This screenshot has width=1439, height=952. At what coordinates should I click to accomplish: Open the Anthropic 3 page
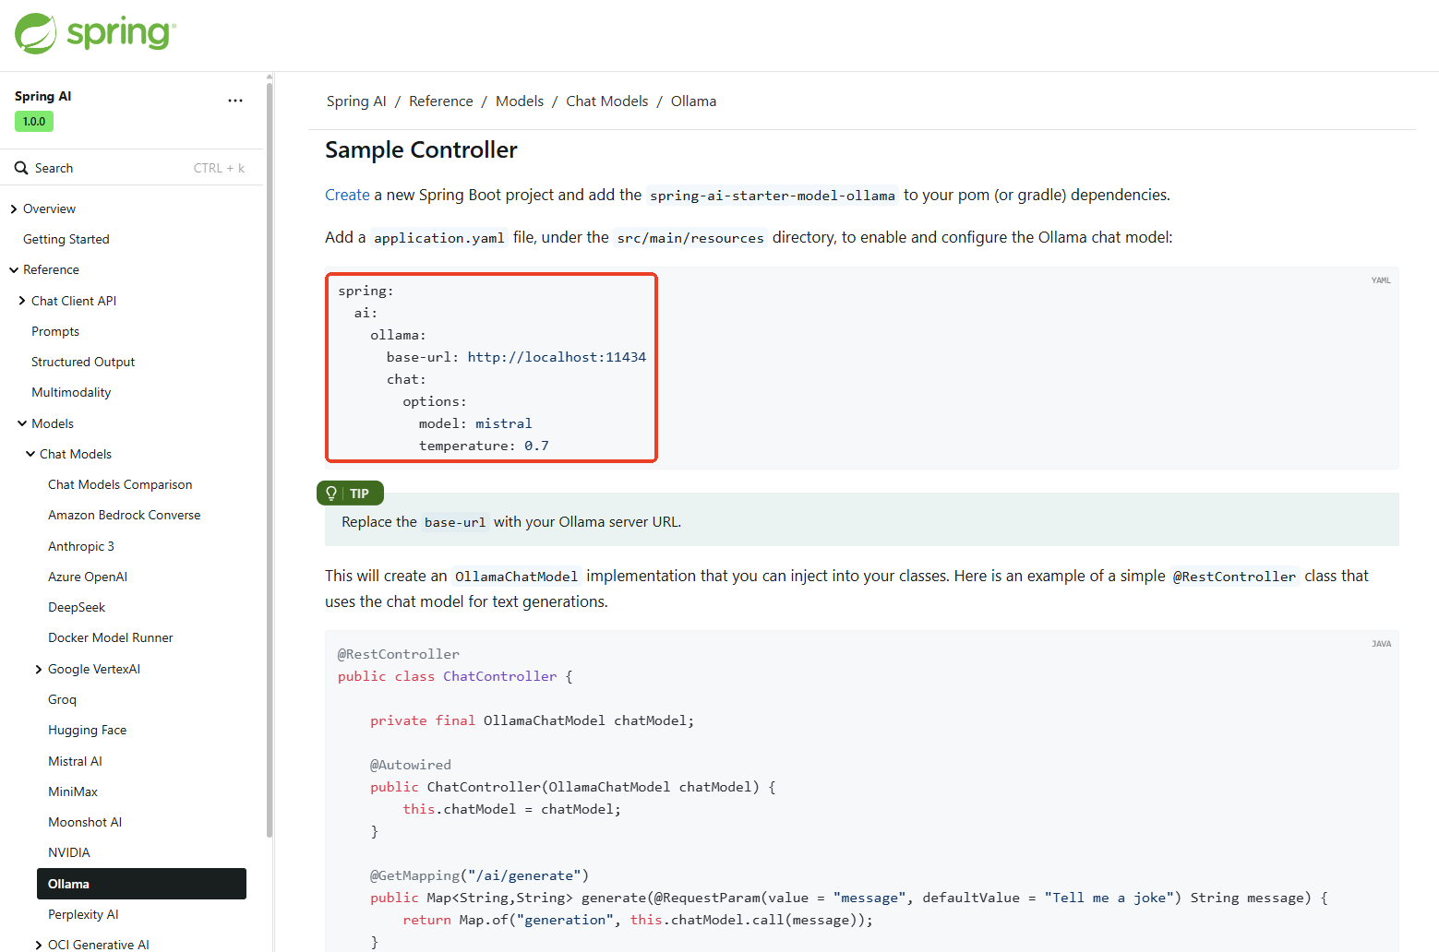81,546
